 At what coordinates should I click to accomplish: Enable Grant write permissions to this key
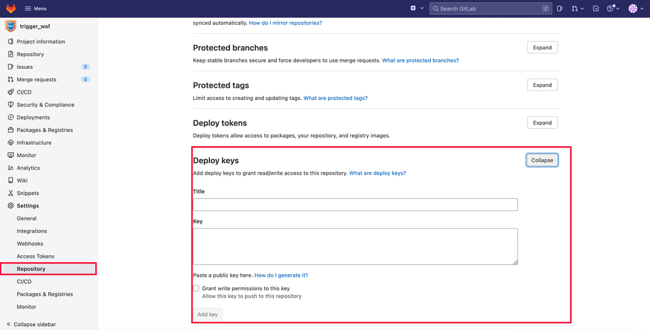click(x=196, y=288)
